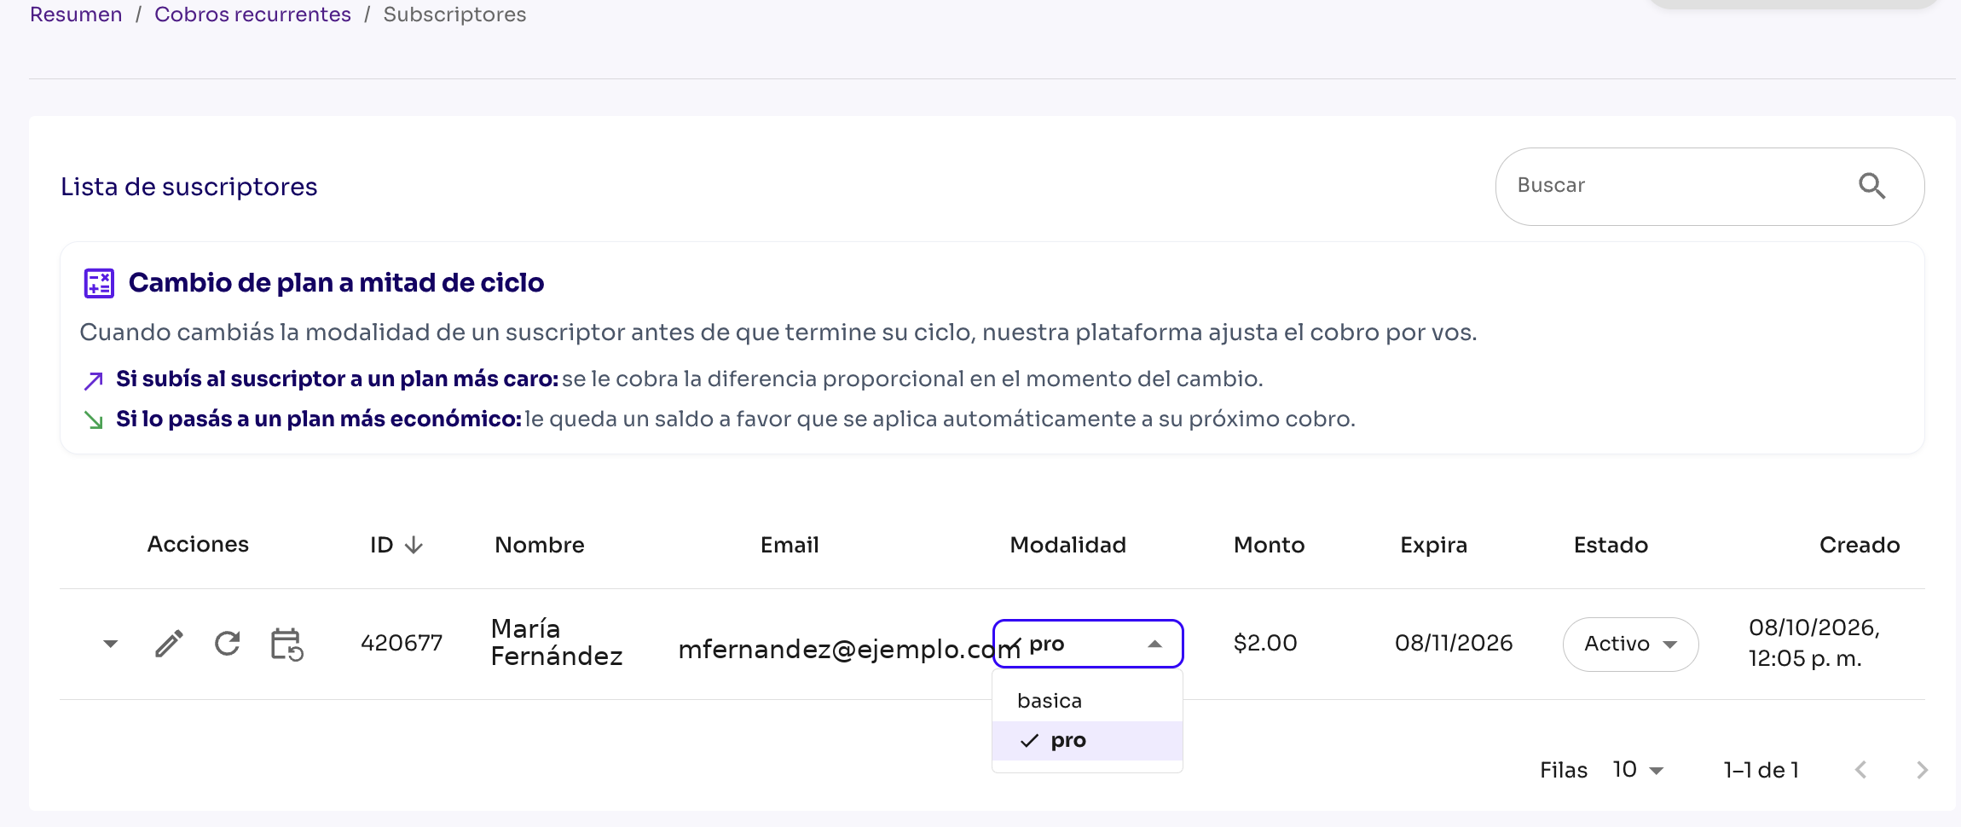Click the Email column header
This screenshot has width=1961, height=827.
[790, 545]
